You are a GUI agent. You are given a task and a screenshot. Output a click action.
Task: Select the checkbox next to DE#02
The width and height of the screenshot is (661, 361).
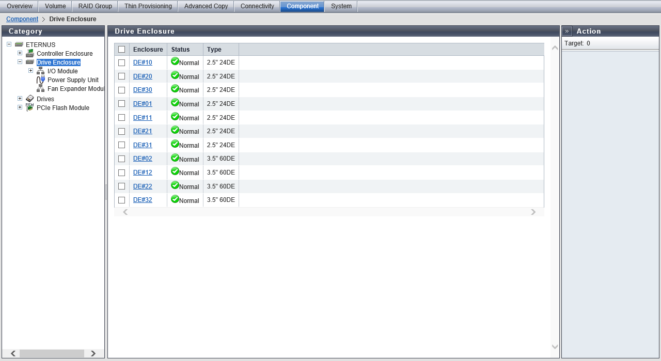pyautogui.click(x=122, y=159)
